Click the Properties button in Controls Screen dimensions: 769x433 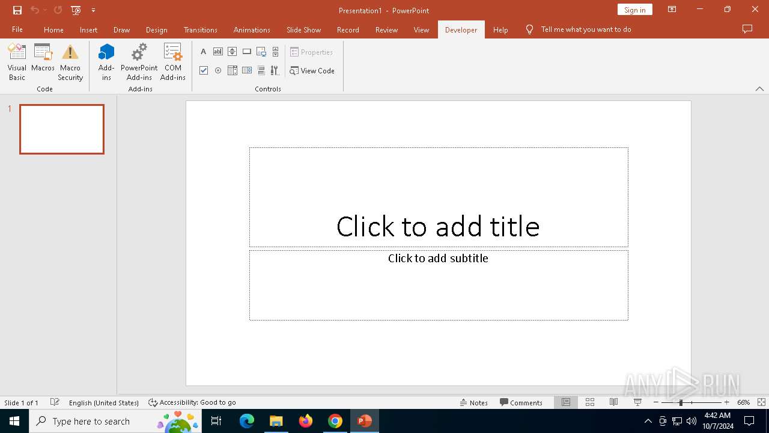pos(311,52)
